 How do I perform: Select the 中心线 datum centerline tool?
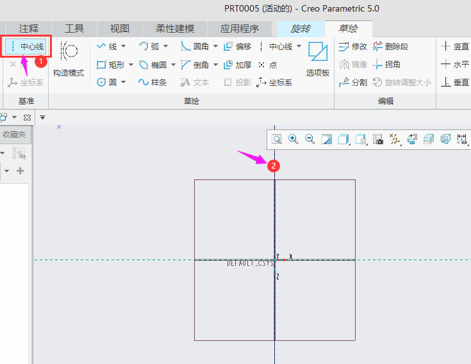(x=27, y=47)
